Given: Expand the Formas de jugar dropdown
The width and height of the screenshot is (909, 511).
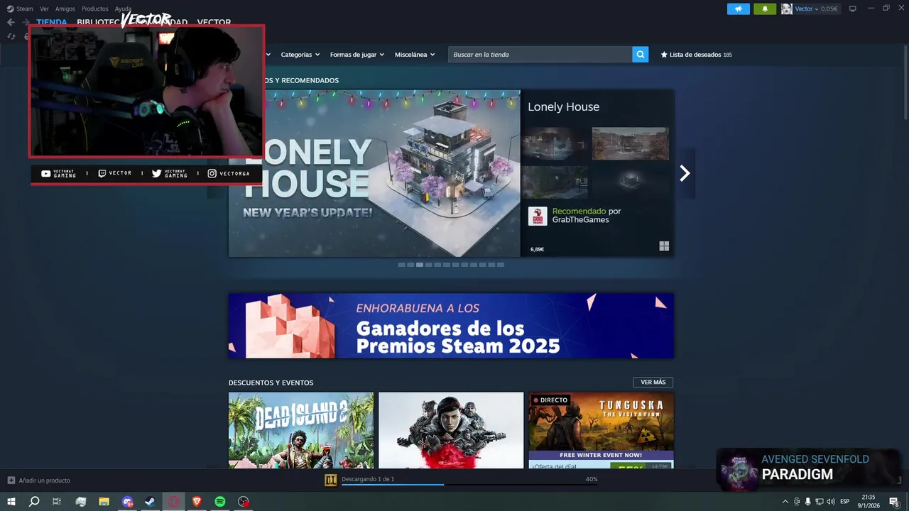Looking at the screenshot, I should point(356,55).
